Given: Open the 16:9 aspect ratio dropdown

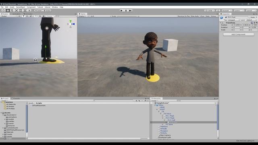Looking at the screenshot, I should (x=100, y=16).
